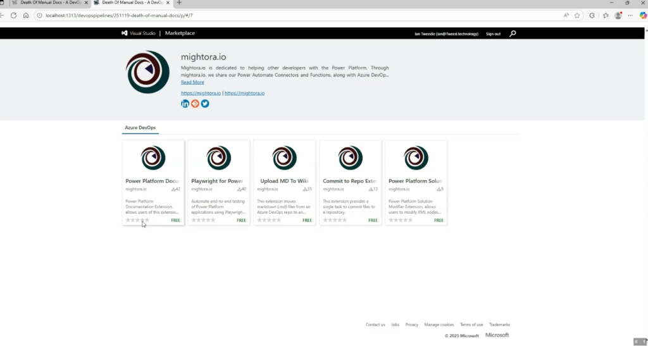Click rating stars on Commit to Repo card
Screen dimensions: 648x346
(334, 220)
